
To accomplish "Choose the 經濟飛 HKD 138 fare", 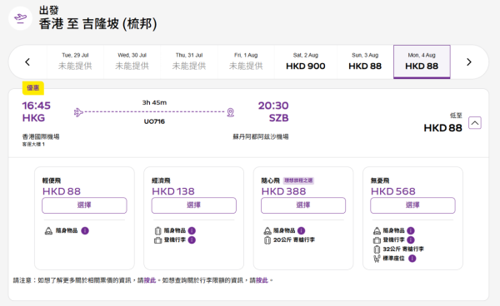I will [194, 205].
